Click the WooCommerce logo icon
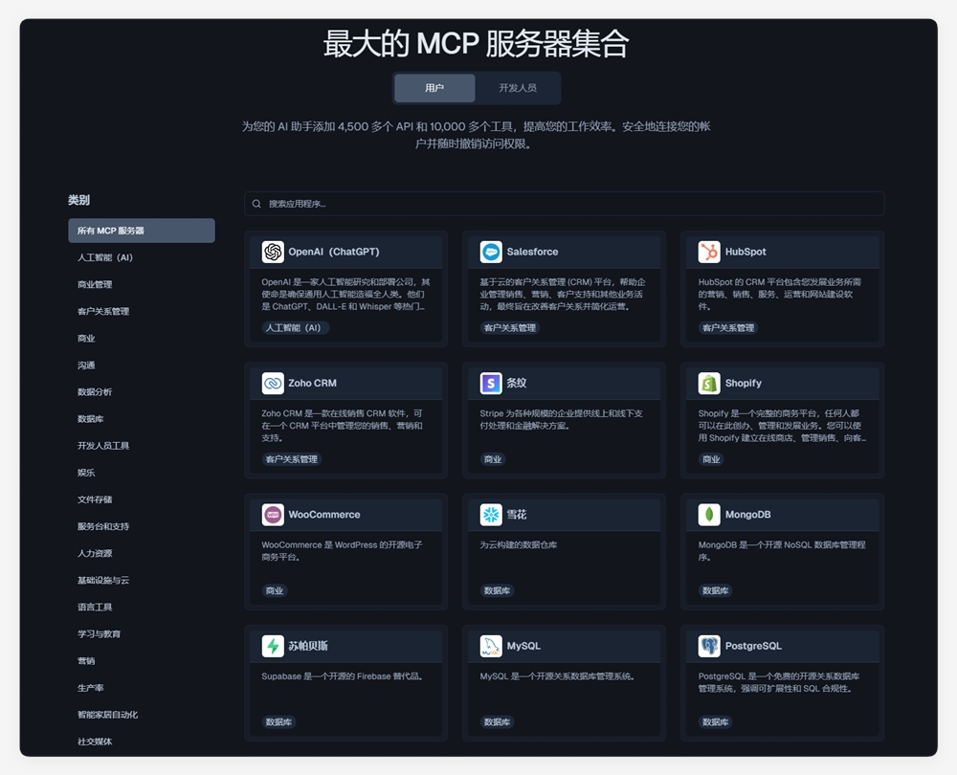Screen dimensions: 957x775 tap(273, 514)
